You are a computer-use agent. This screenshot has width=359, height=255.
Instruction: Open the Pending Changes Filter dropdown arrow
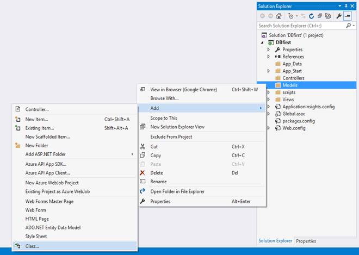(x=297, y=16)
